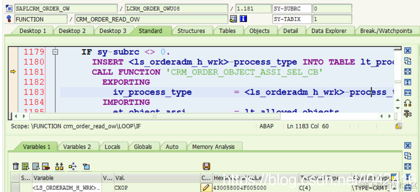
Task: Click gear icon before FUNCTION field
Action: click(9, 19)
